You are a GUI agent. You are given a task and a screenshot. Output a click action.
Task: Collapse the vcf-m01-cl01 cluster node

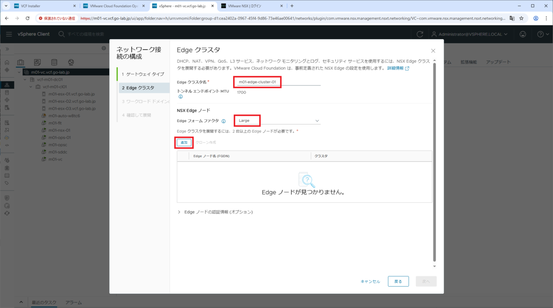pos(31,87)
